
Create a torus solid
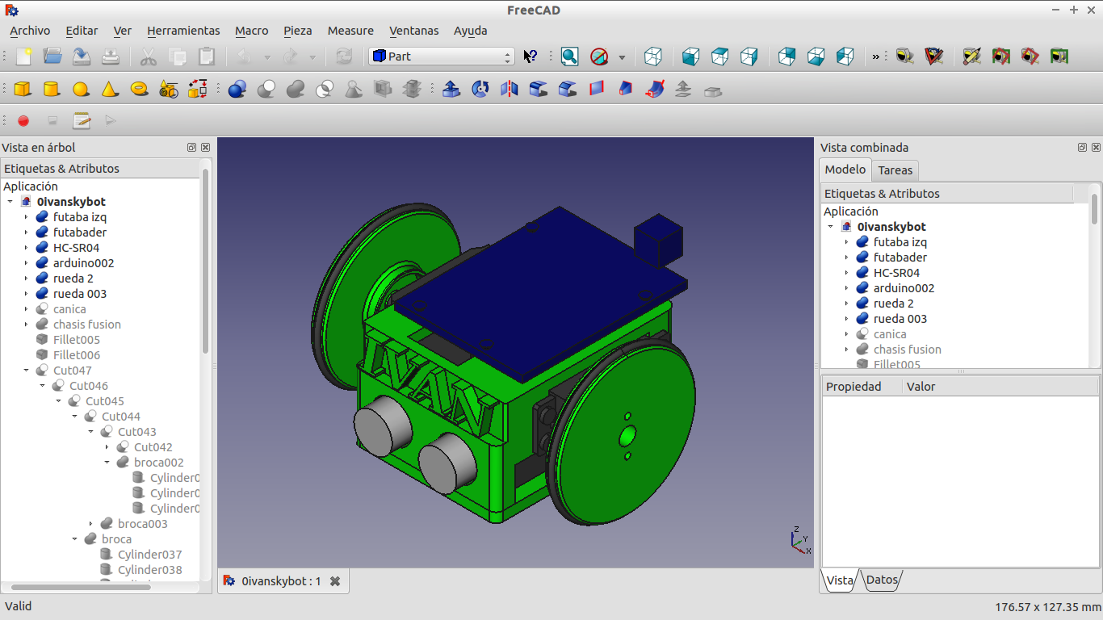(x=139, y=89)
